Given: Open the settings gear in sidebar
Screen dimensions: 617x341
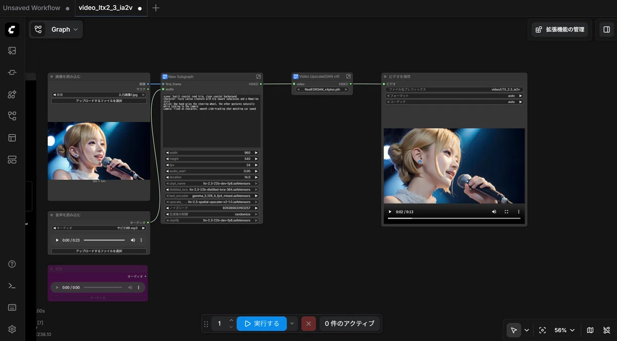Looking at the screenshot, I should (12, 329).
